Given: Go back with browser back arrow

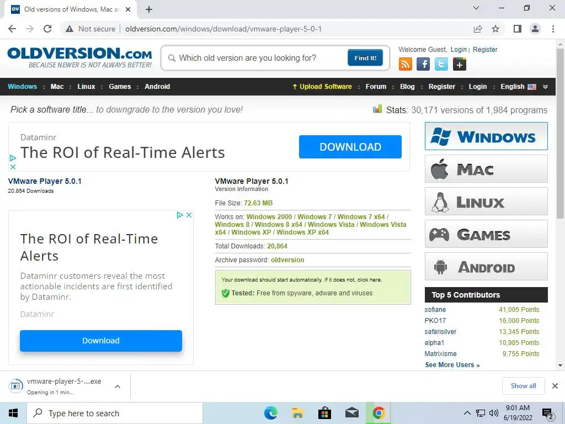Looking at the screenshot, I should (12, 29).
